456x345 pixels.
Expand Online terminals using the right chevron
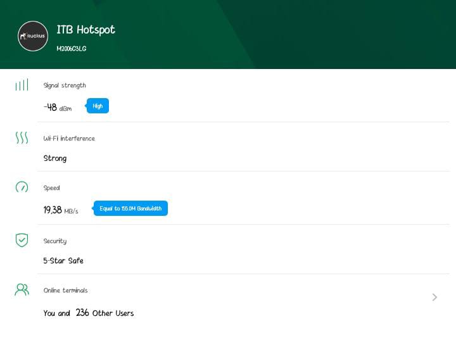point(434,297)
